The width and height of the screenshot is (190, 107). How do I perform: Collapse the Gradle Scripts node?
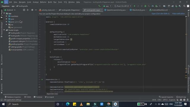[x=4, y=30]
